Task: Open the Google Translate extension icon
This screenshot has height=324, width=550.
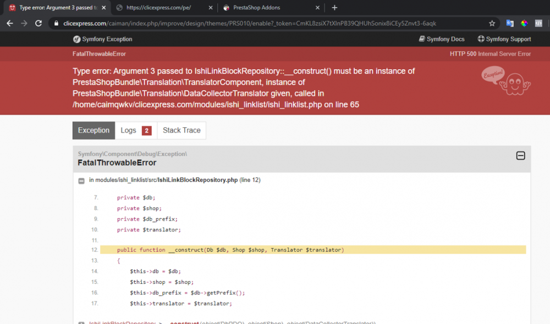Action: click(510, 24)
